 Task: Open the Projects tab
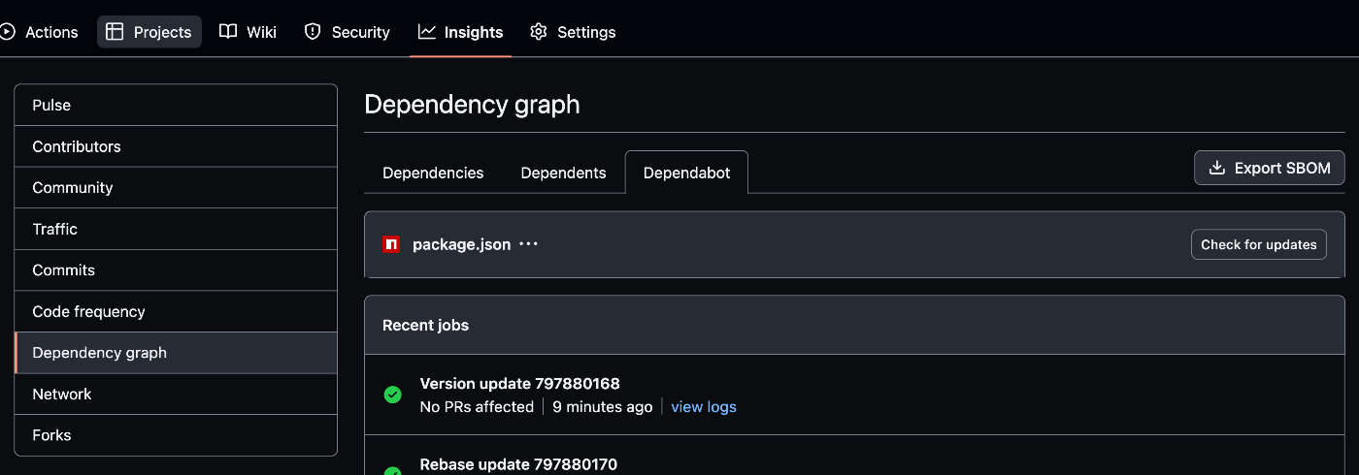click(x=149, y=32)
